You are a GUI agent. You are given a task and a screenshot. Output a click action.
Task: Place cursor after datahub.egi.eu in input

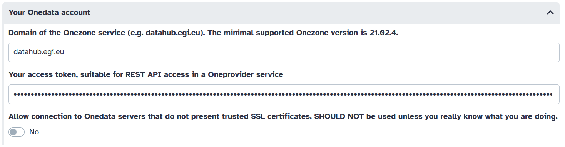point(64,52)
